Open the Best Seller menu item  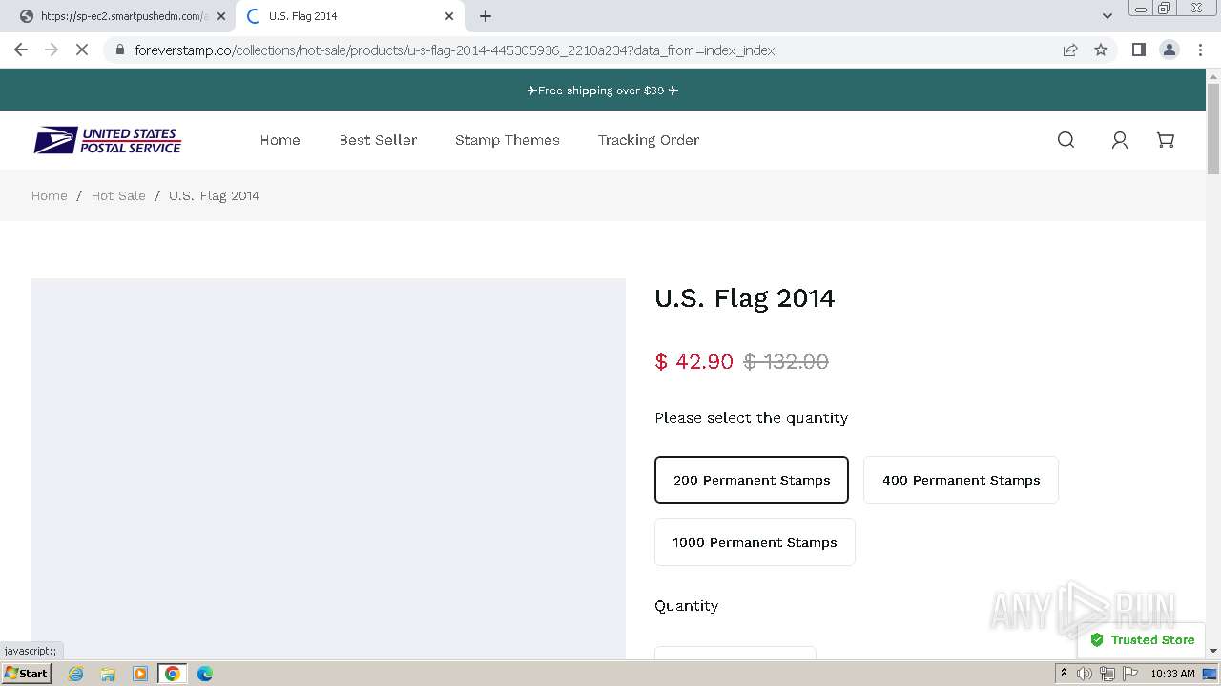[378, 140]
